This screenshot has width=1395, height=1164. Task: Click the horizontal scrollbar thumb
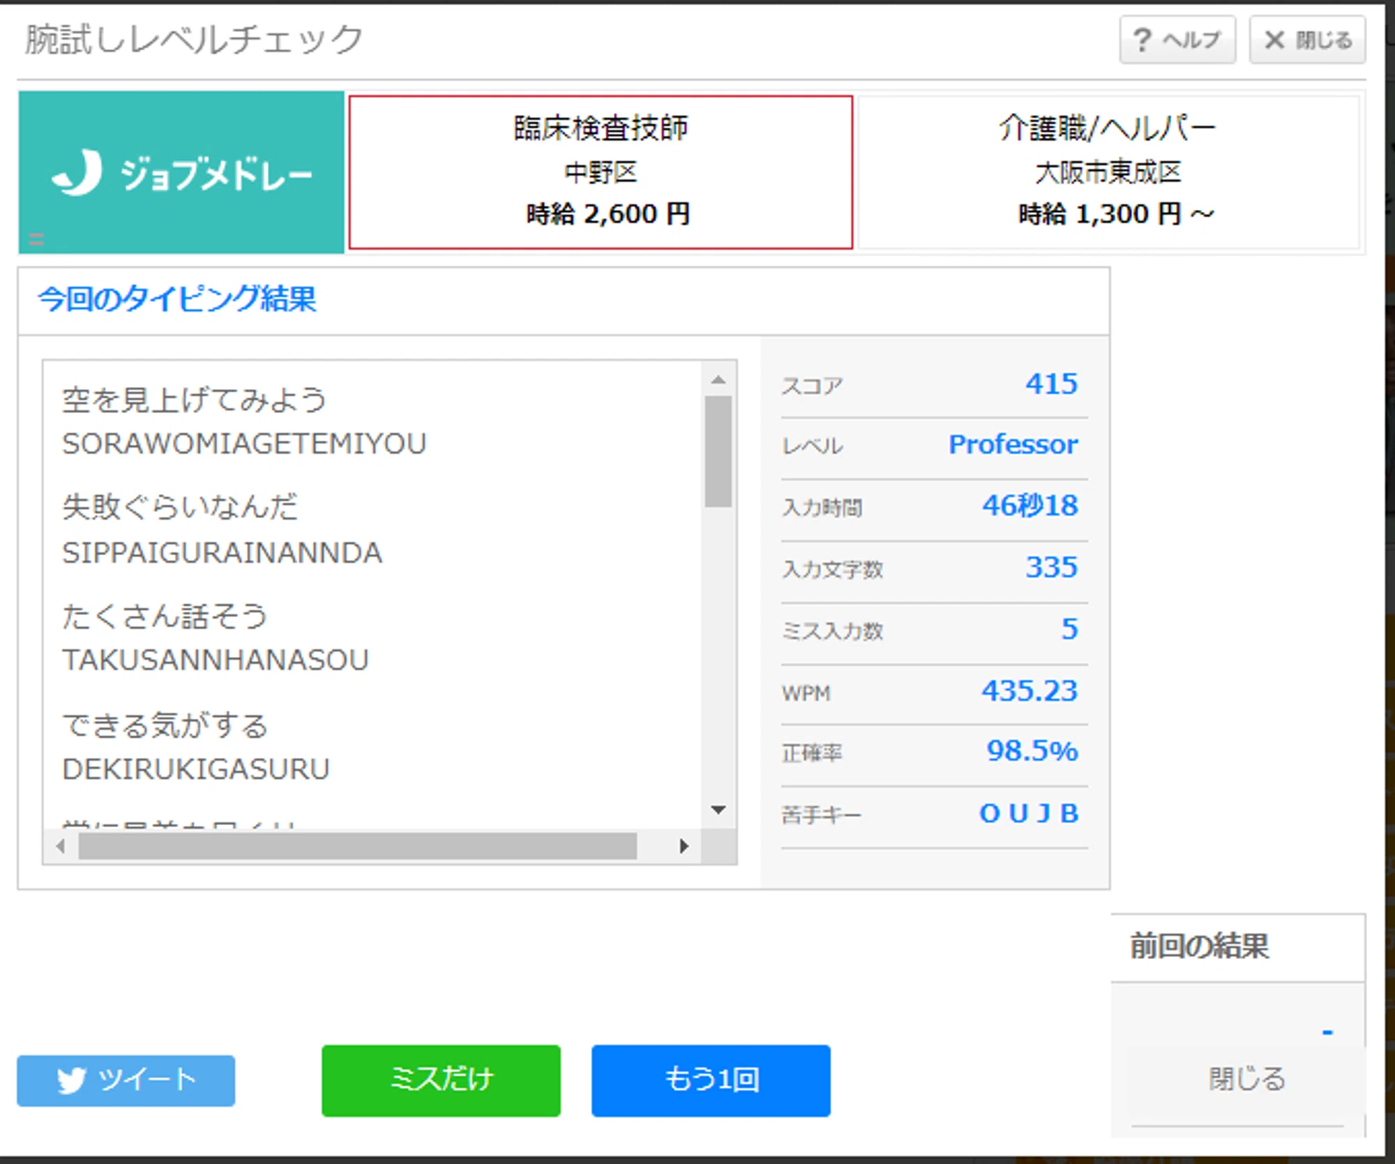click(358, 846)
